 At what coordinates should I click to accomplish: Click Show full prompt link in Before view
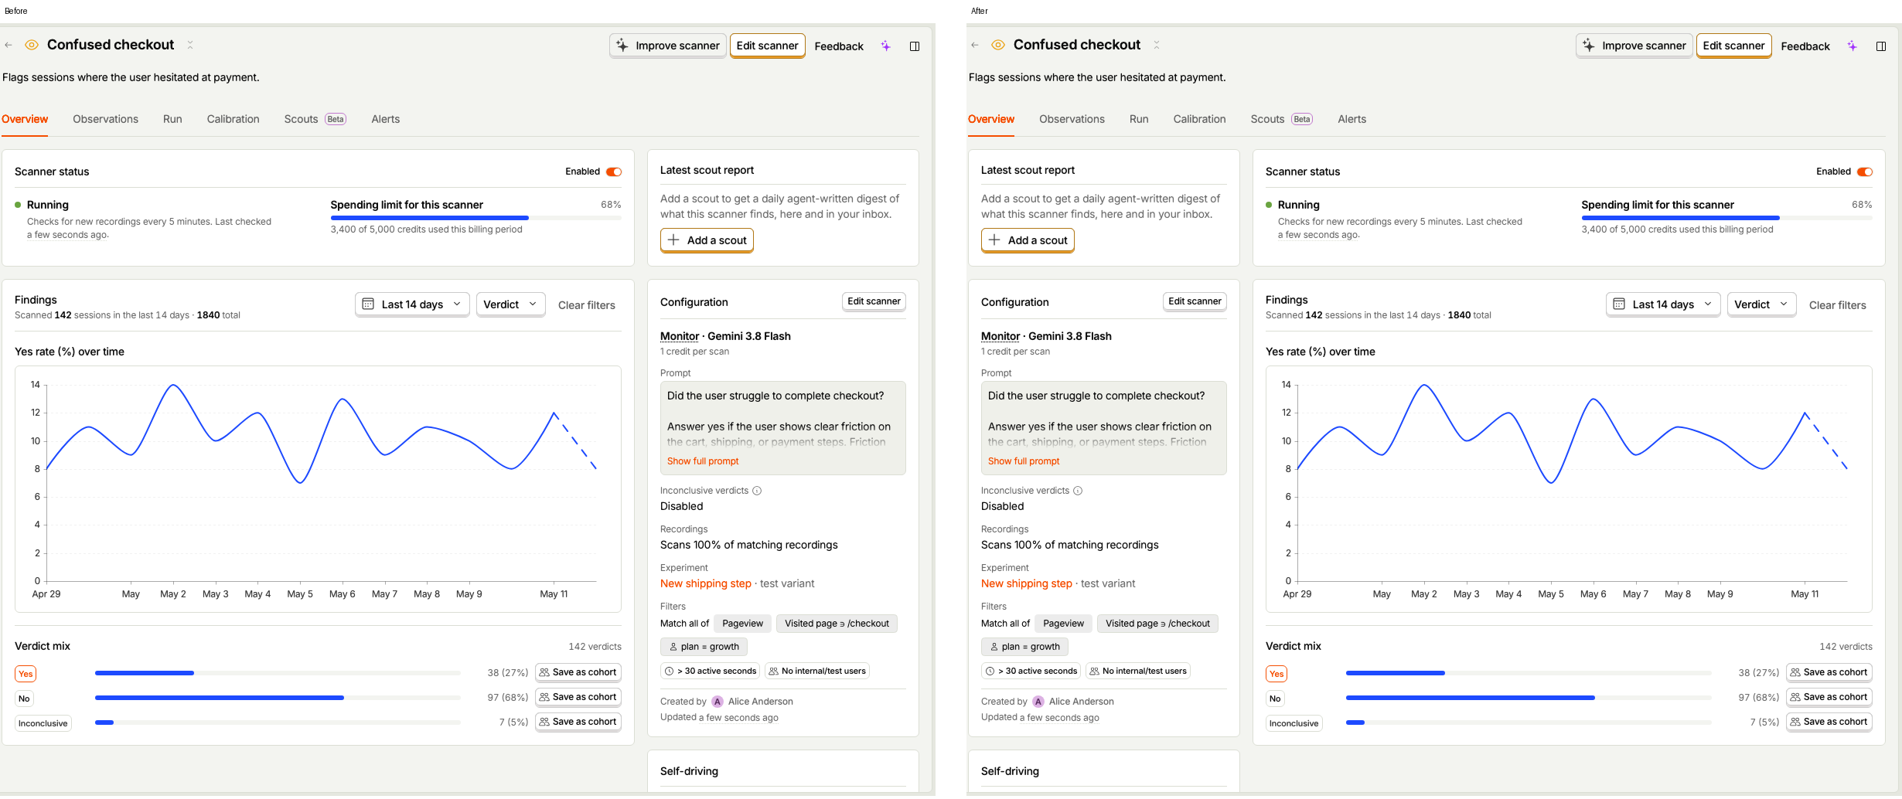pyautogui.click(x=703, y=461)
